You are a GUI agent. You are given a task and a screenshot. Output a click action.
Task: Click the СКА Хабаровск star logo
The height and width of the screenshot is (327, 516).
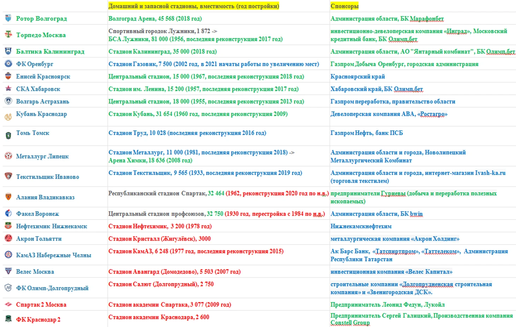(8, 88)
